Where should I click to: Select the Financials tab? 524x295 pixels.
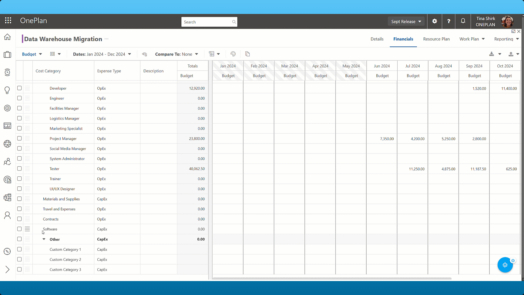coord(403,39)
